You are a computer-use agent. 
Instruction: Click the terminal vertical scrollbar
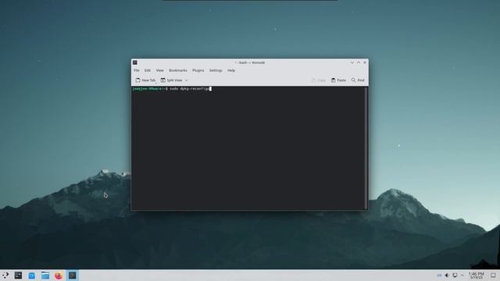(366, 148)
